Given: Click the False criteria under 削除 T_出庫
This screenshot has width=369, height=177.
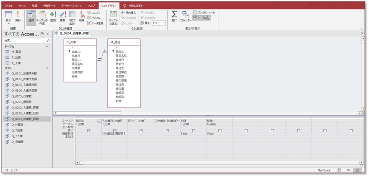Looking at the screenshot, I should point(193,134).
